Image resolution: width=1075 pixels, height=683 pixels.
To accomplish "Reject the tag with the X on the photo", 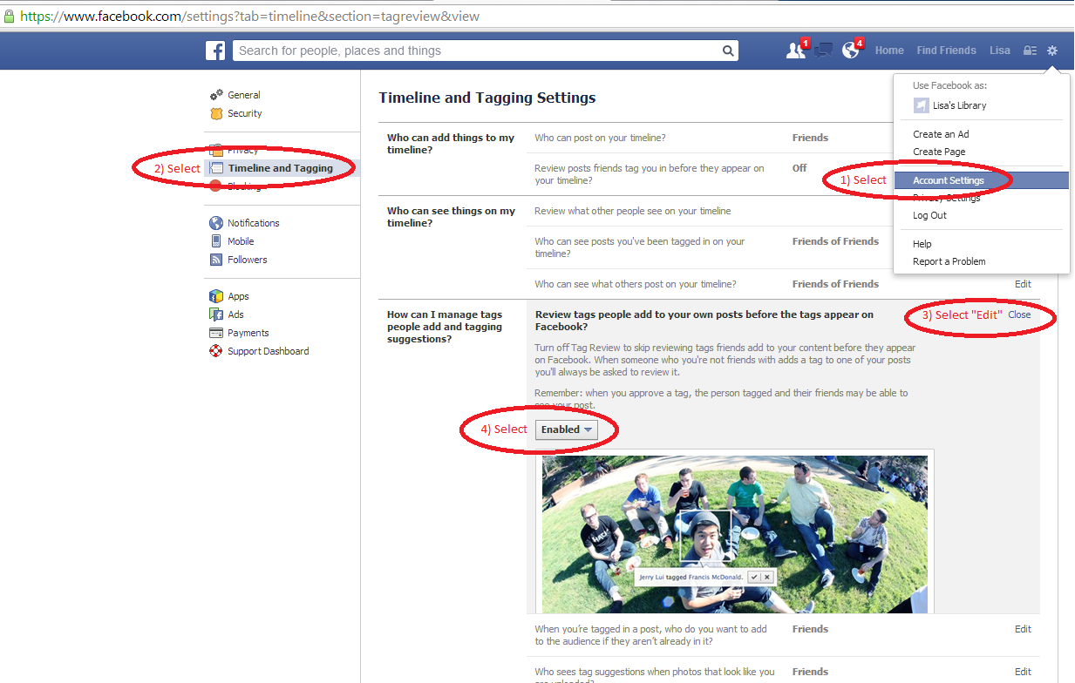I will pos(767,577).
